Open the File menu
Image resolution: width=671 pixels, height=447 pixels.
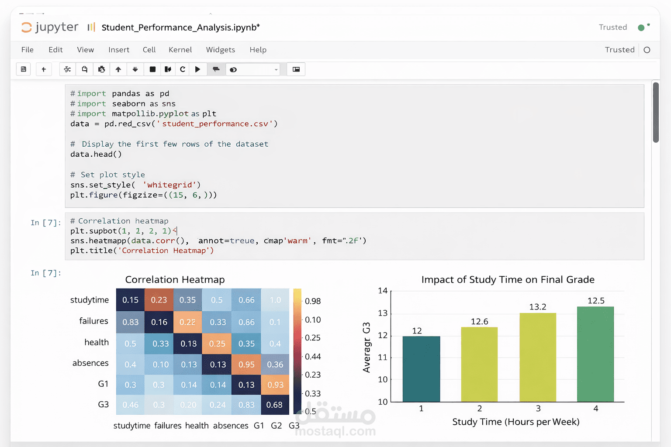28,50
